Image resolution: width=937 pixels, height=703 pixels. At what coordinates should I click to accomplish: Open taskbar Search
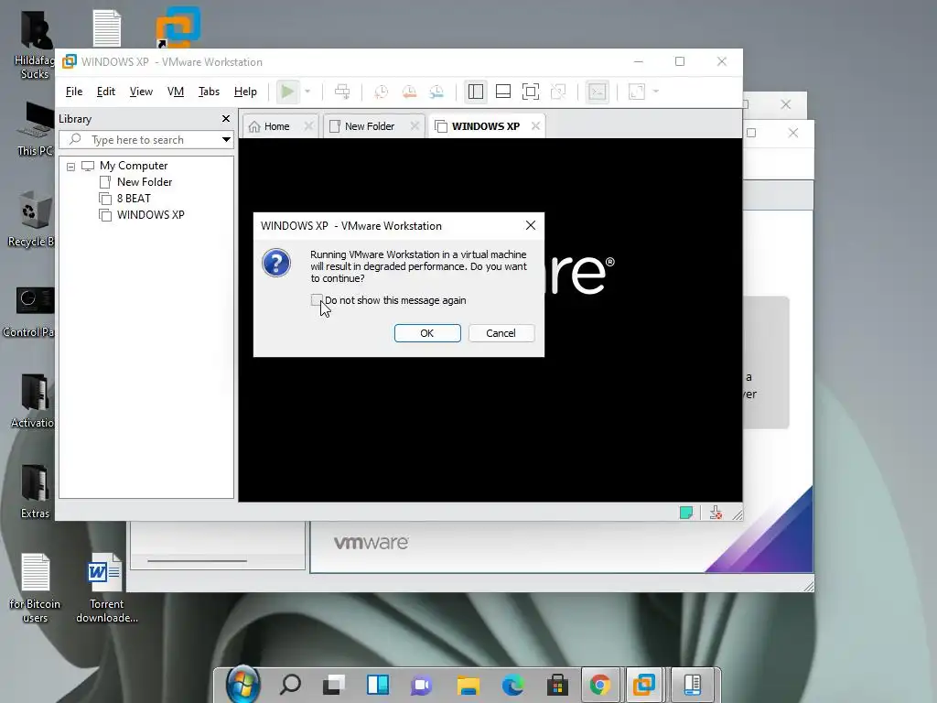[x=290, y=685]
